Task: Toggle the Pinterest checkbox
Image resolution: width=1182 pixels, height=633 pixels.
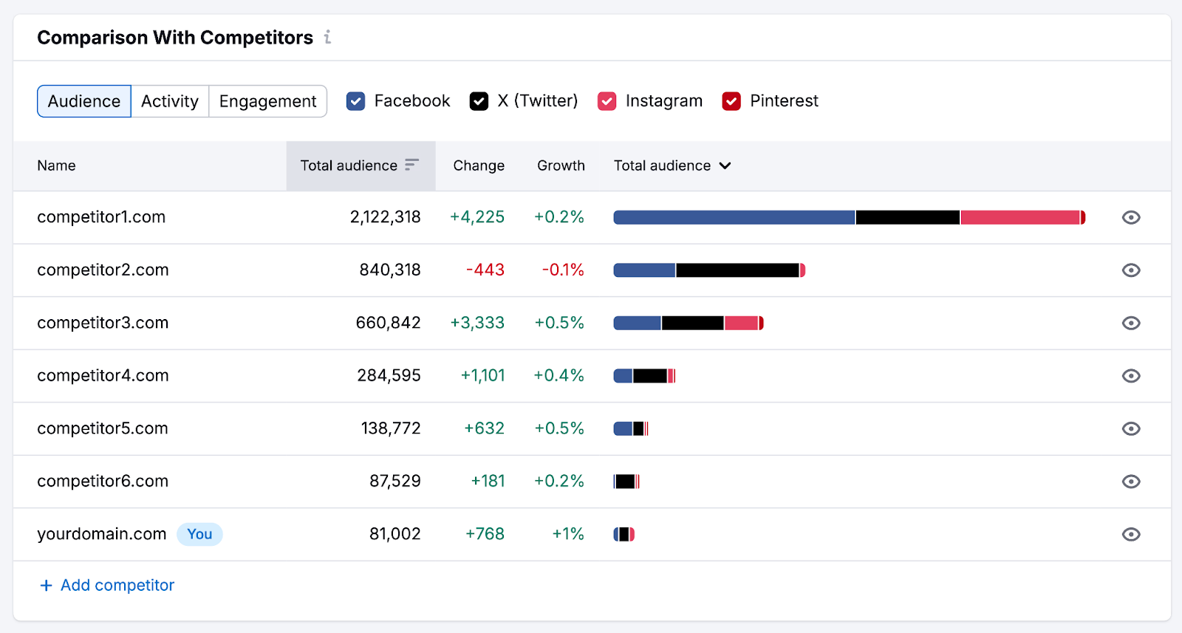Action: click(x=731, y=101)
